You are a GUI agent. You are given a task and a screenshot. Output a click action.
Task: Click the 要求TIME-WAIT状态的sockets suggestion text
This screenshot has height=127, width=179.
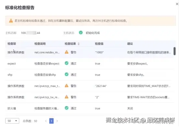click(148, 97)
